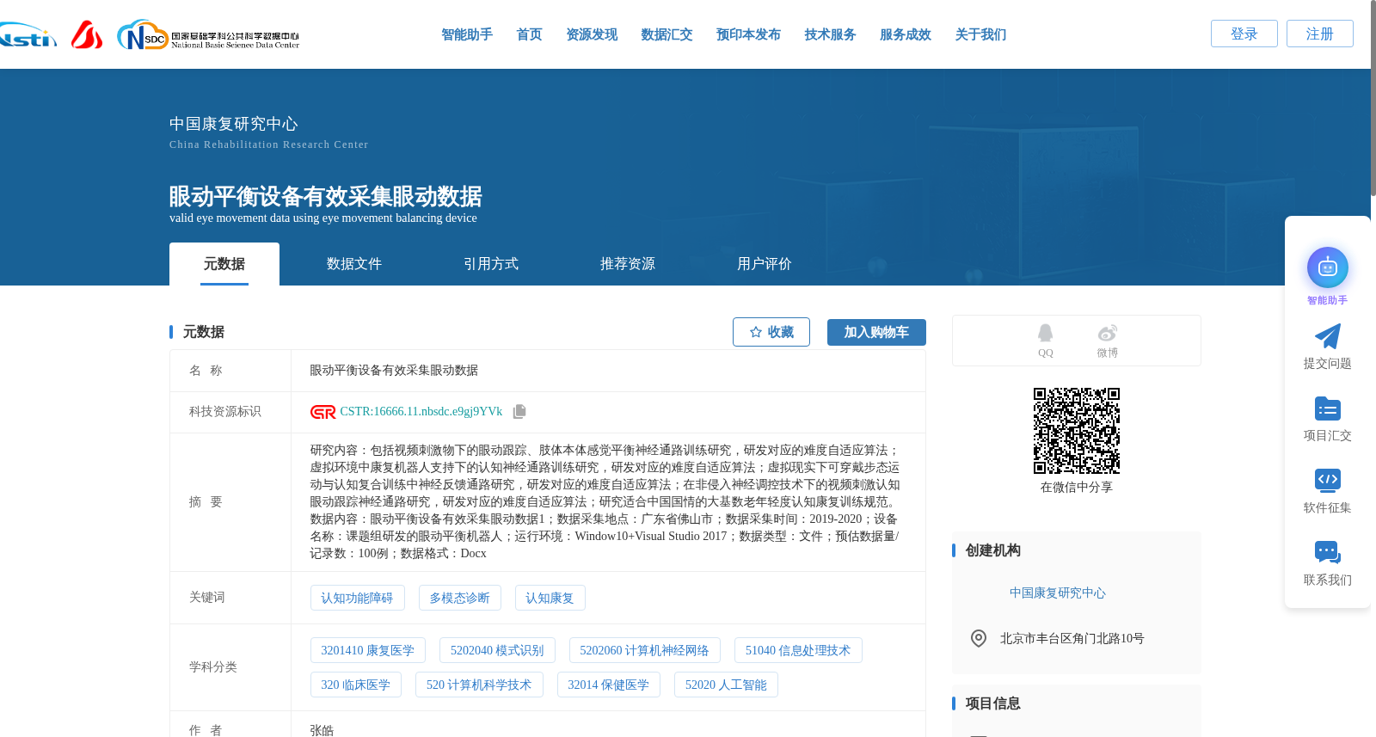Open 资源发现 menu item

tap(592, 34)
